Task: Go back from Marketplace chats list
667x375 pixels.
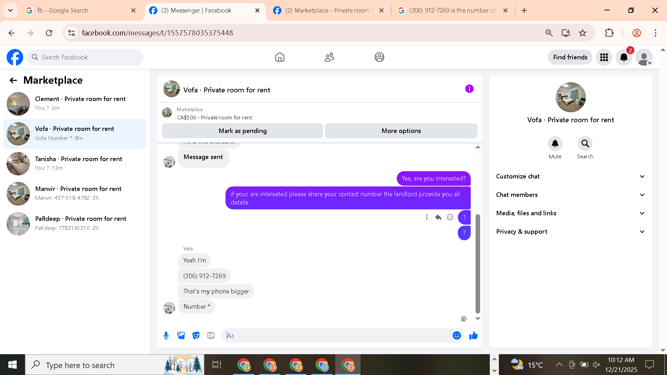Action: coord(13,81)
